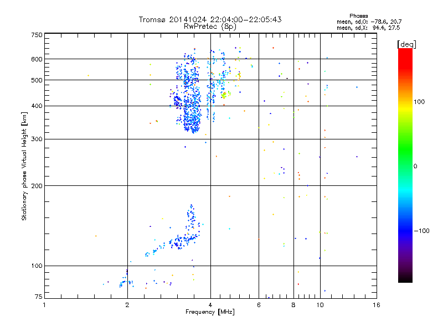Click the x-axis tick label "8"
The image size is (443, 332).
click(x=293, y=305)
